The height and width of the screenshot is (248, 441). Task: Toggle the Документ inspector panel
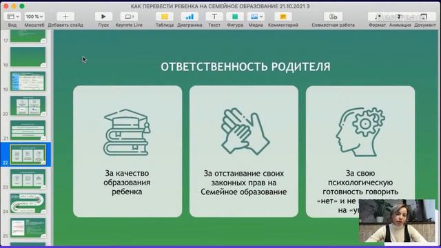coord(424,17)
